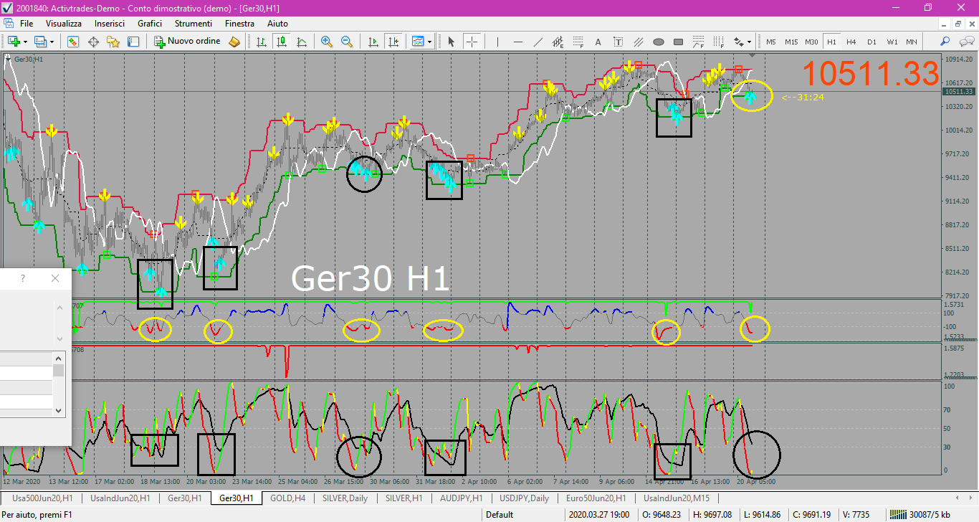Screen dimensions: 979x522
Task: Open the chat community icon
Action: coord(965,42)
